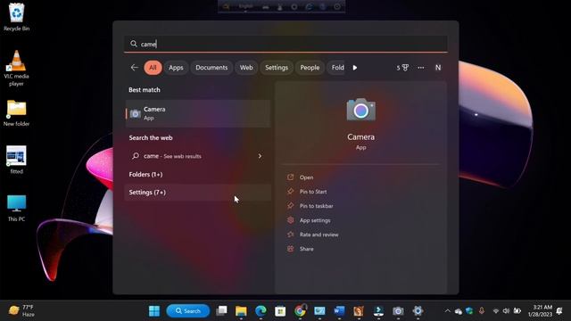This screenshot has width=571, height=321.
Task: Click the 'Best match' heading text
Action: (145, 89)
